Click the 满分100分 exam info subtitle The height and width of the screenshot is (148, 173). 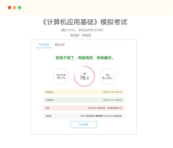pos(84,30)
